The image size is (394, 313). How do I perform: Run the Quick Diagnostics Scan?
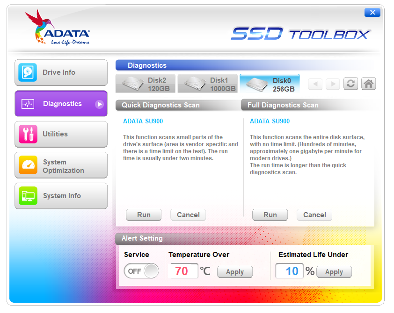click(144, 215)
